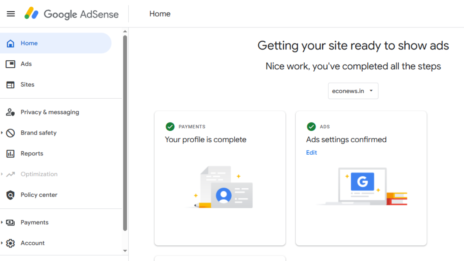Click the green Ads confirmed checkmark
The image size is (464, 261).
(311, 126)
